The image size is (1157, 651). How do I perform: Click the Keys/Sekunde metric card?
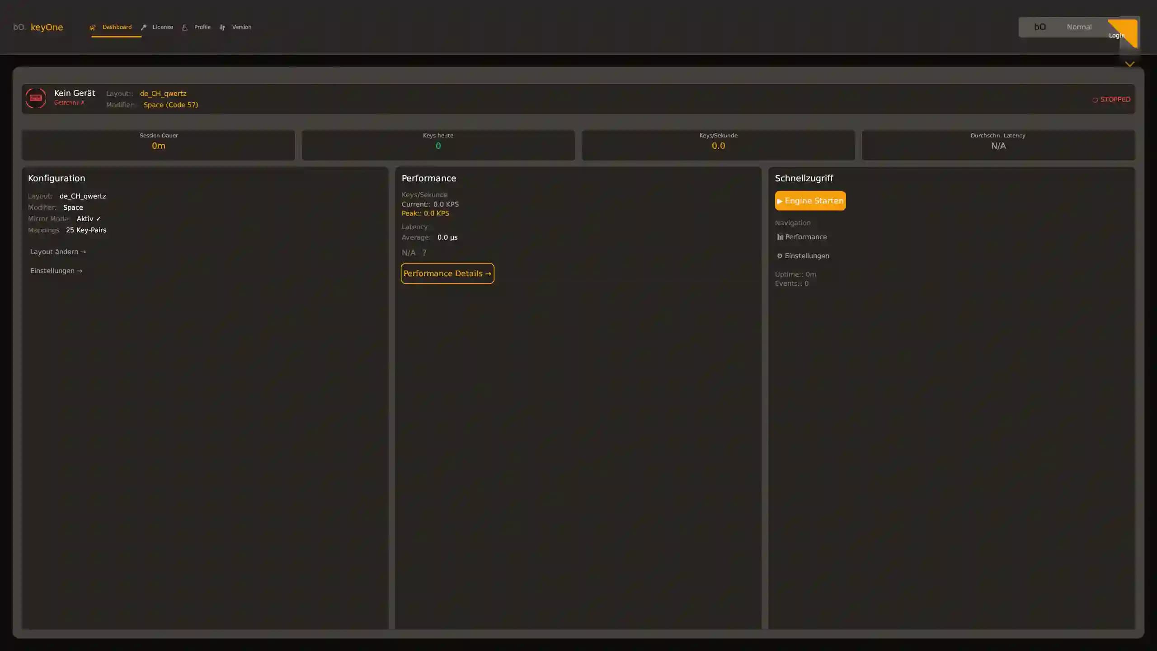tap(718, 145)
